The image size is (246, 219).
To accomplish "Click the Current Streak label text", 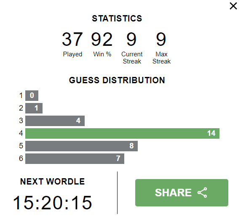I will pos(132,58).
